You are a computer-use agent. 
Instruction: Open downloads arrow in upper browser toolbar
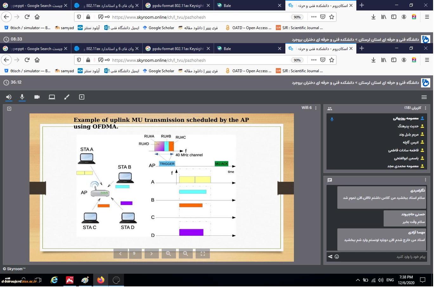373,17
